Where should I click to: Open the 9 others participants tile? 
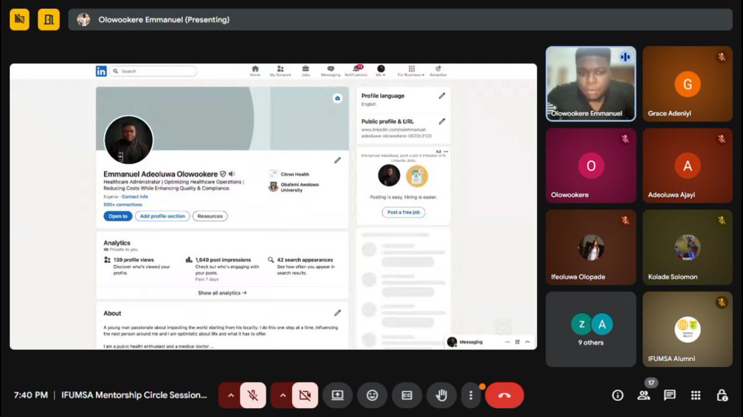tap(591, 329)
